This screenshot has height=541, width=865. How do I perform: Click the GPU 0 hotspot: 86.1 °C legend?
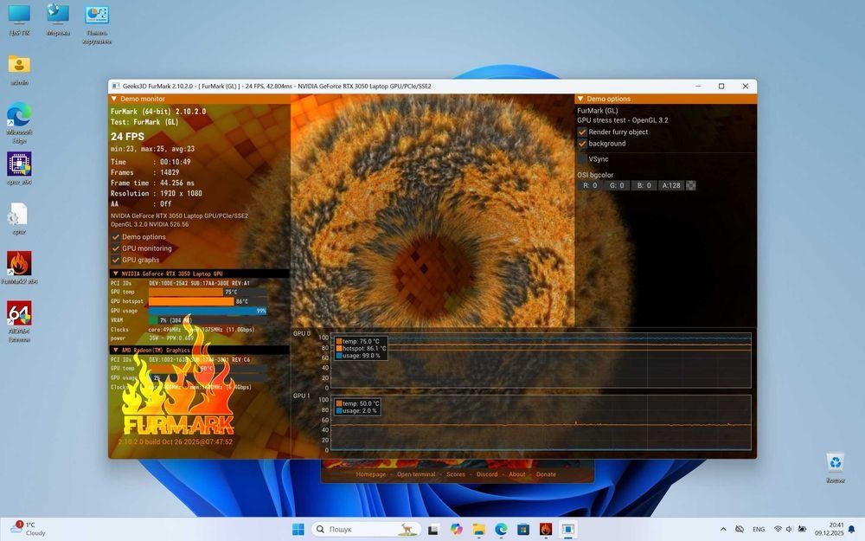(x=361, y=348)
